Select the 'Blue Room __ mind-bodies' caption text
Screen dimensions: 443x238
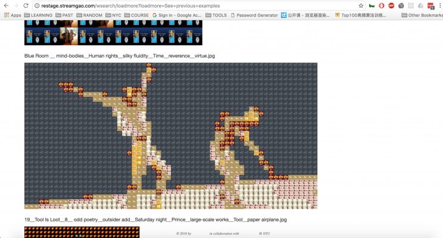point(120,56)
